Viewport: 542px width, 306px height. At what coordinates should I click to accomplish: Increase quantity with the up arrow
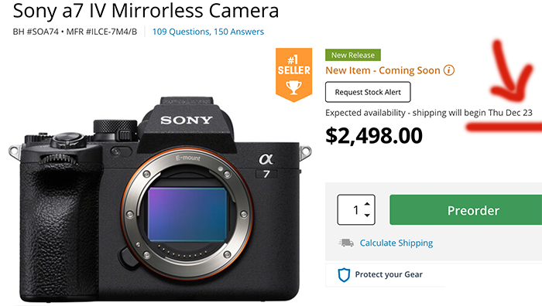[367, 204]
